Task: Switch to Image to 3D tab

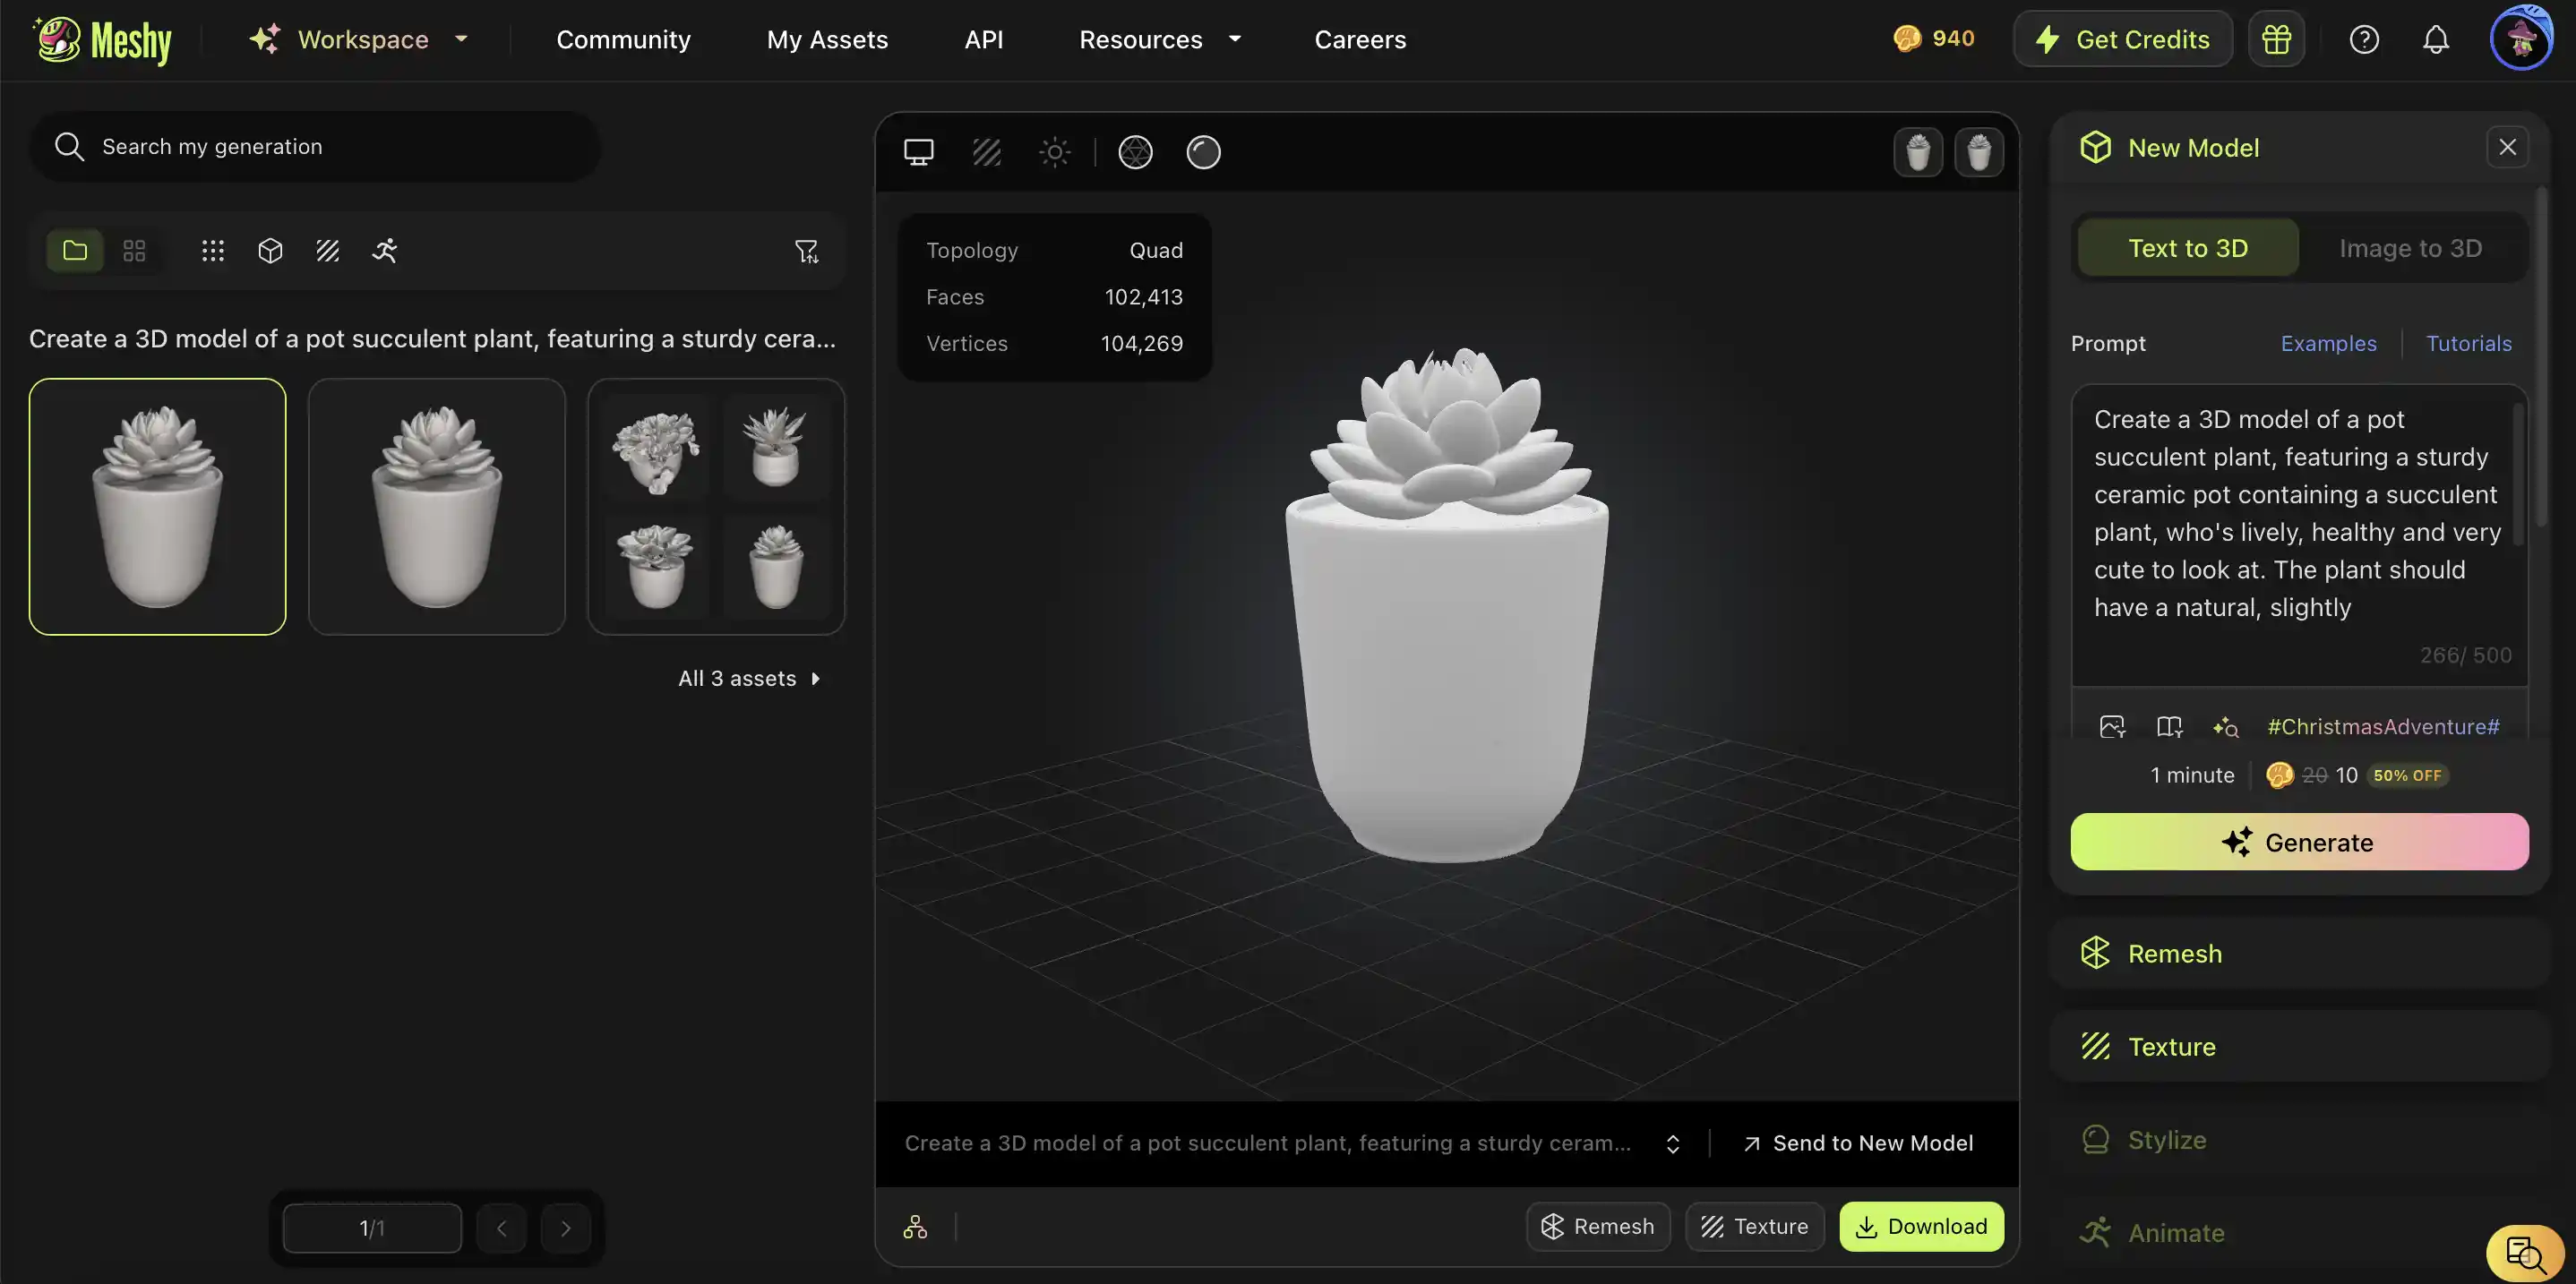Action: 2410,248
